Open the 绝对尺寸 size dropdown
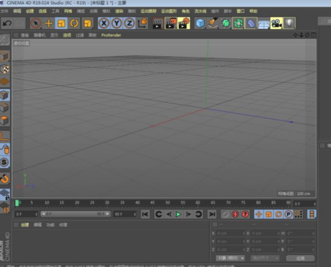331x267 pixels. (x=265, y=258)
